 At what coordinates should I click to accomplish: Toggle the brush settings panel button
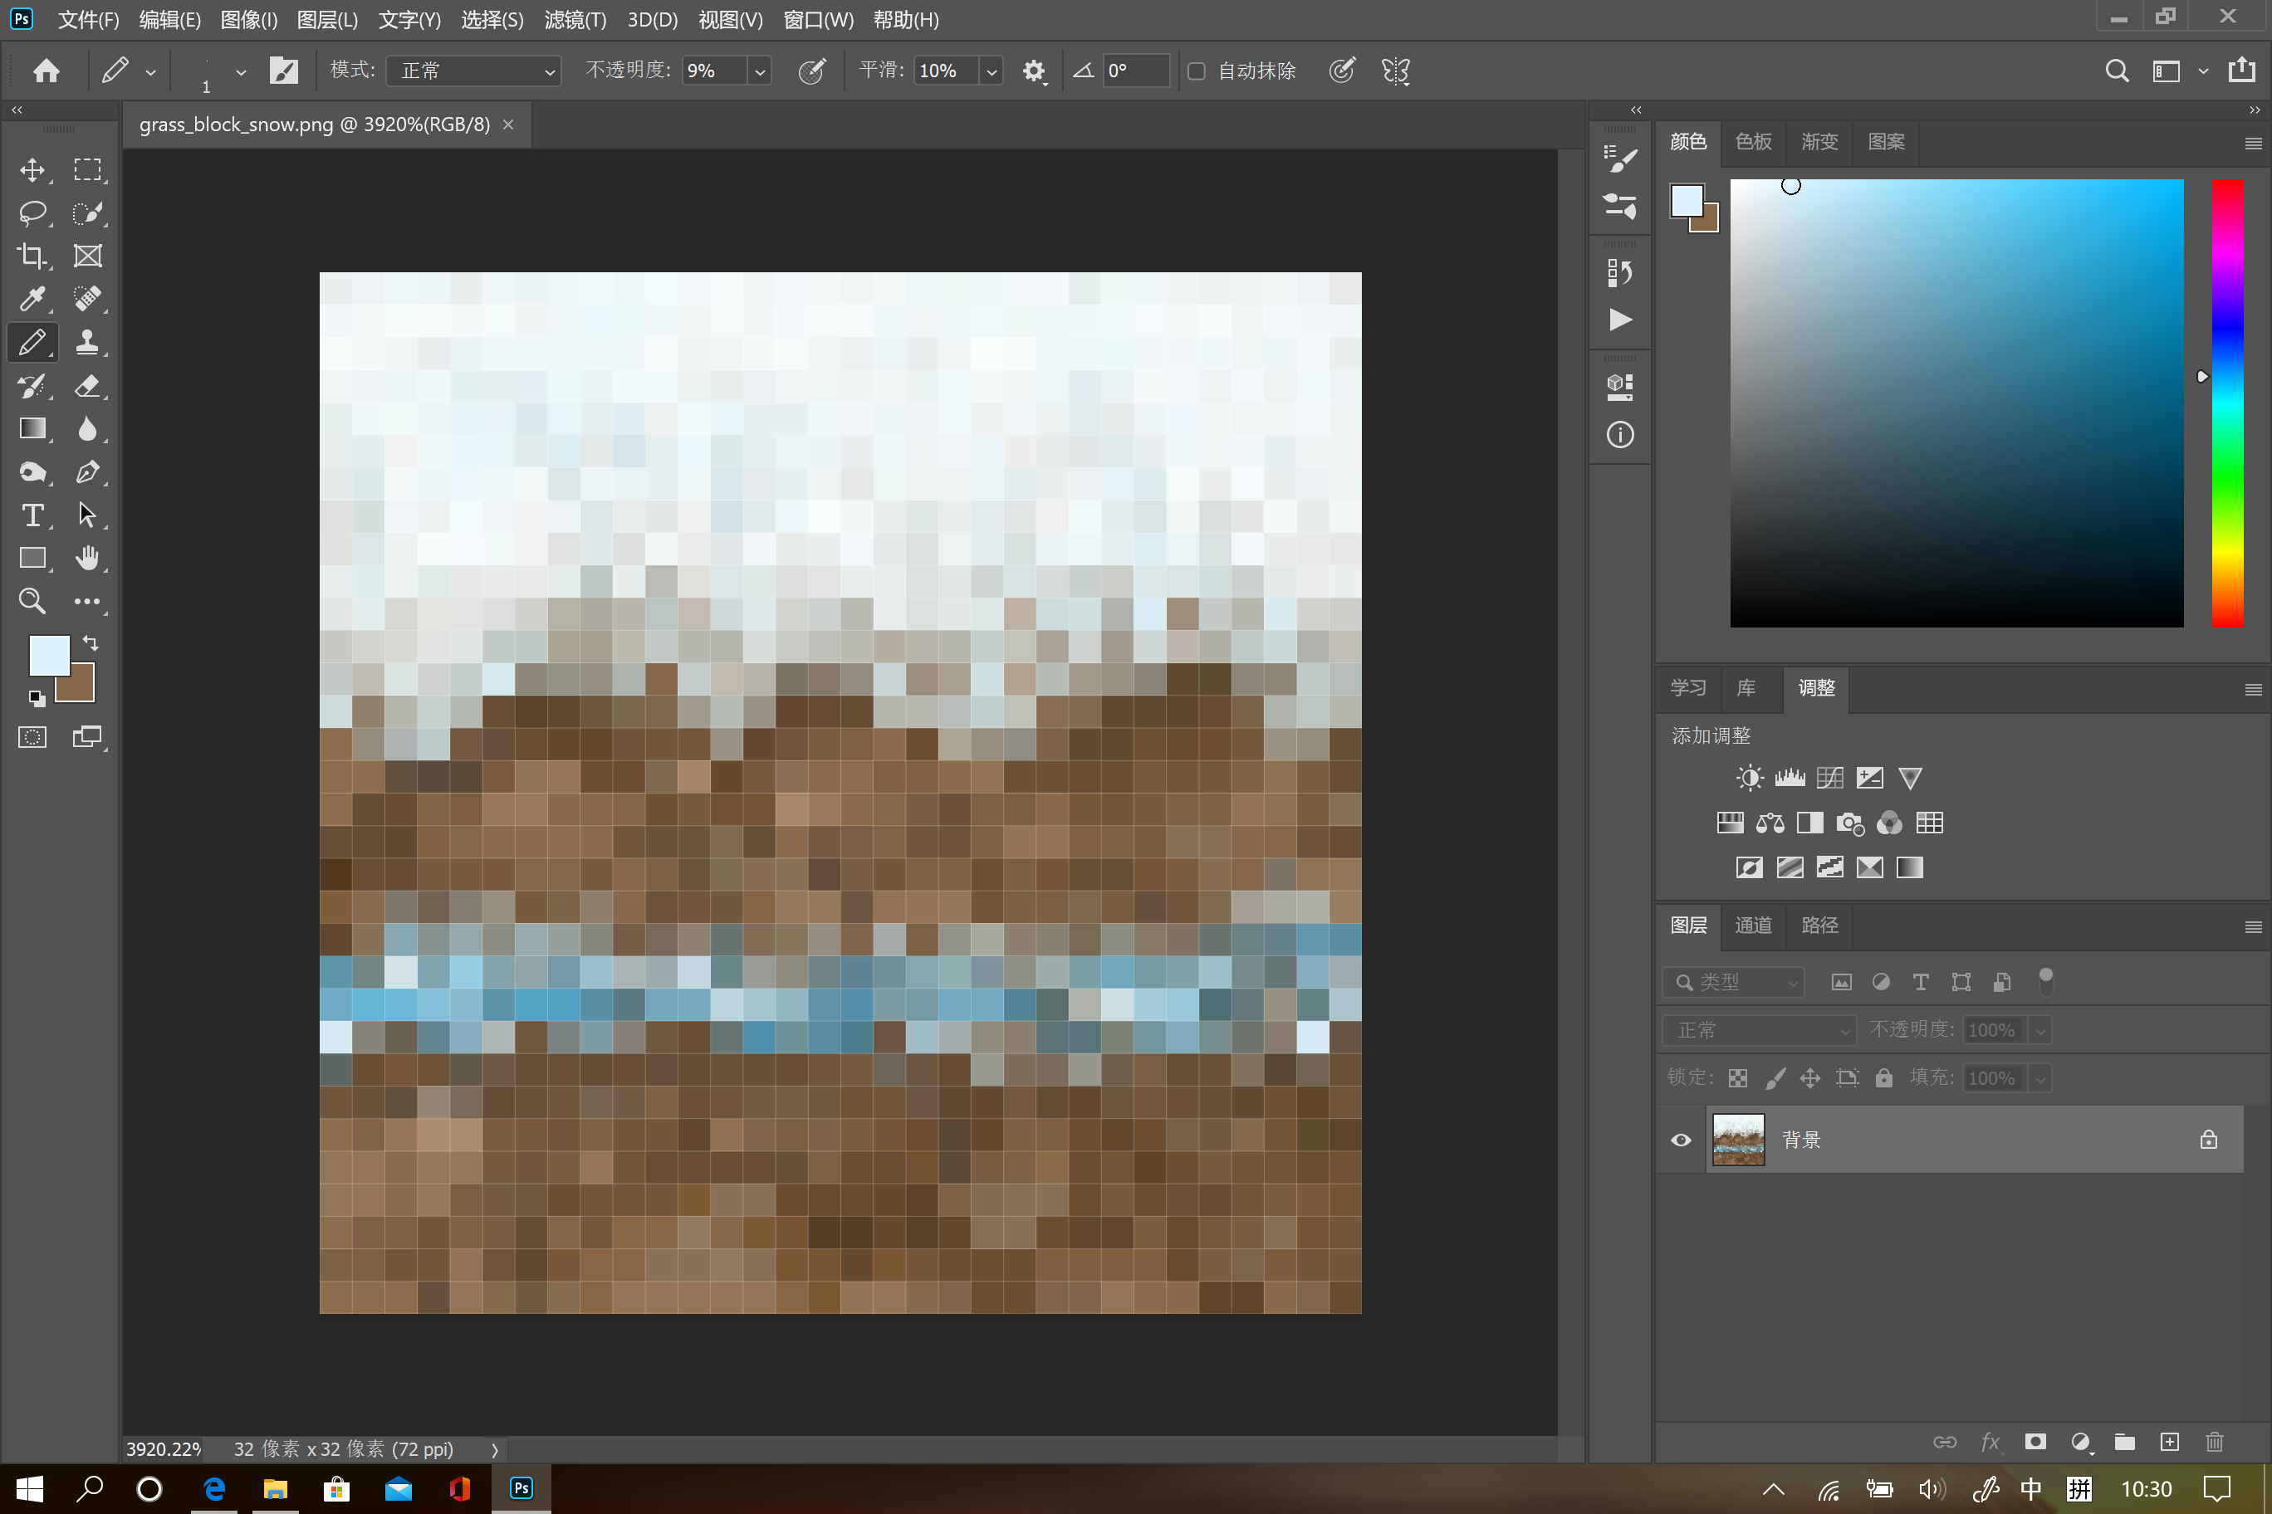[284, 71]
